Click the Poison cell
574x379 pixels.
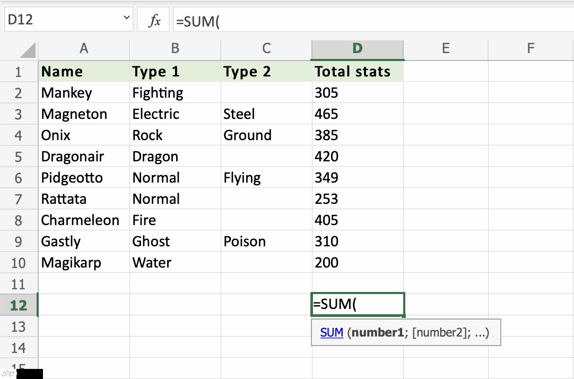[x=266, y=242]
